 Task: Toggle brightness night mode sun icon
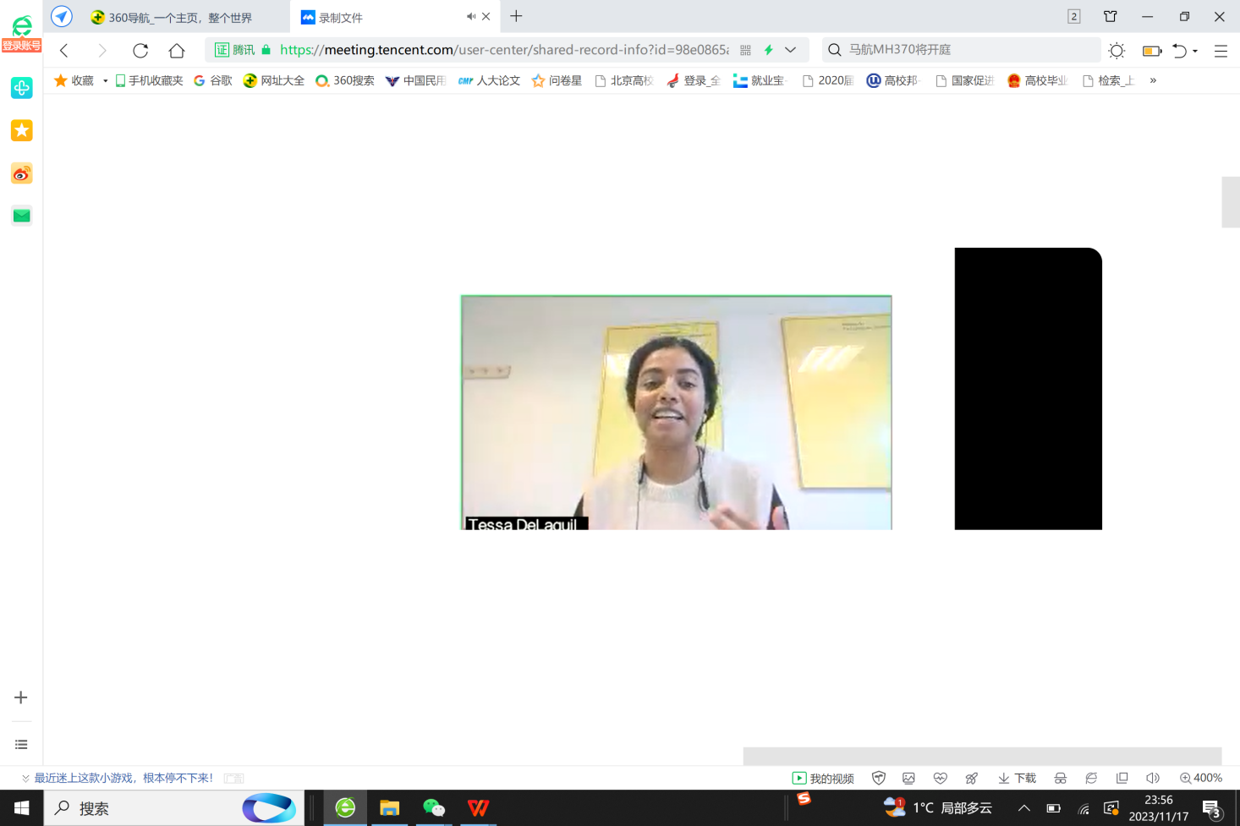pos(1117,51)
